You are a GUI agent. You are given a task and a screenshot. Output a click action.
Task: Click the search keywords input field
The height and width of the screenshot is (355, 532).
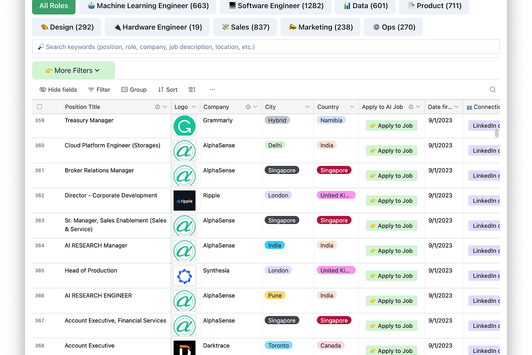point(266,47)
